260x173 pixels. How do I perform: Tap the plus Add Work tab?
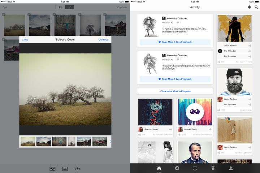click(195, 168)
